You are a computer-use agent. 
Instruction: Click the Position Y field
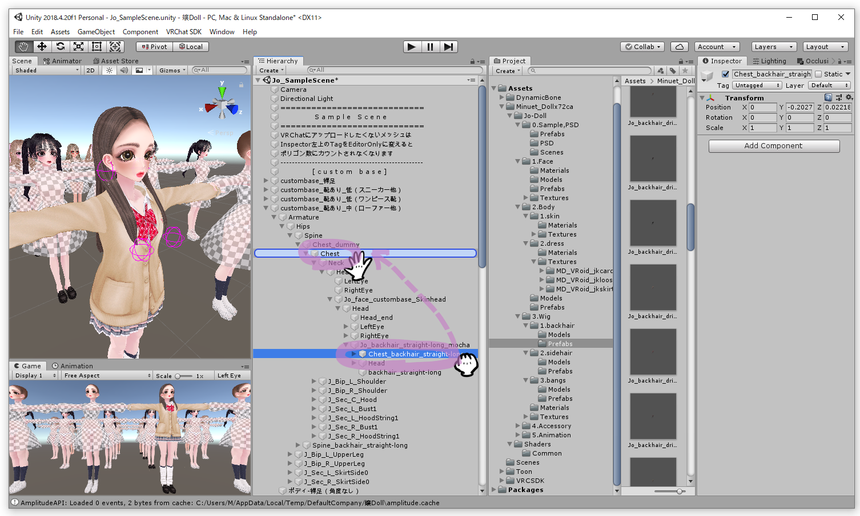(x=800, y=107)
